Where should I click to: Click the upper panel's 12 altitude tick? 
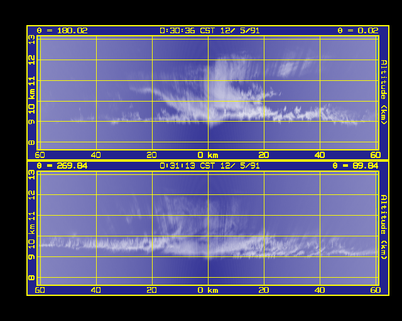(31, 60)
